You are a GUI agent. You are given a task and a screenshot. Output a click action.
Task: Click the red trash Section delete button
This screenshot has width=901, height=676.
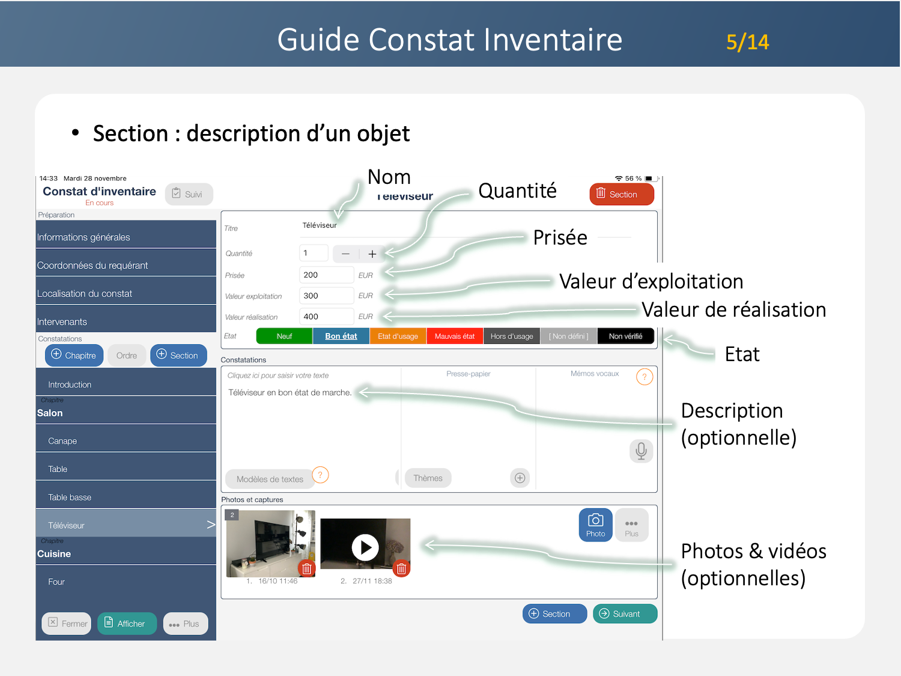tap(622, 195)
